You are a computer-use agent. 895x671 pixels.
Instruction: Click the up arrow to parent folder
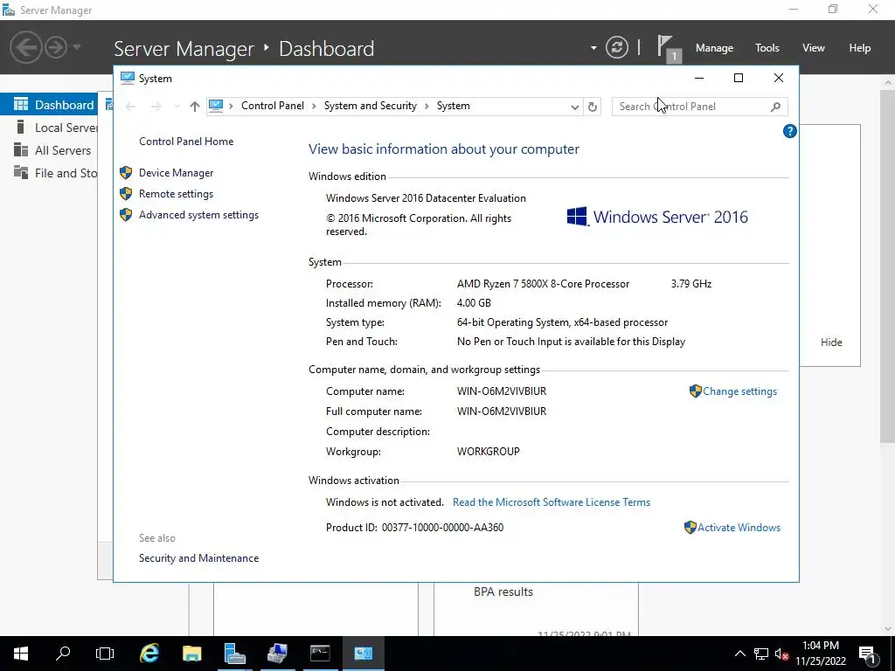pyautogui.click(x=195, y=107)
